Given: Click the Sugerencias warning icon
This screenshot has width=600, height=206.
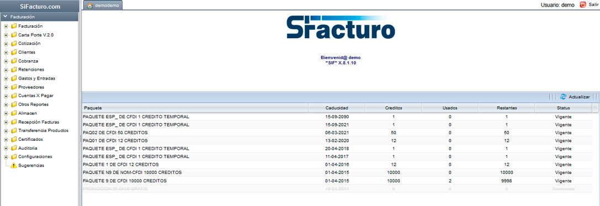Looking at the screenshot, I should point(14,166).
